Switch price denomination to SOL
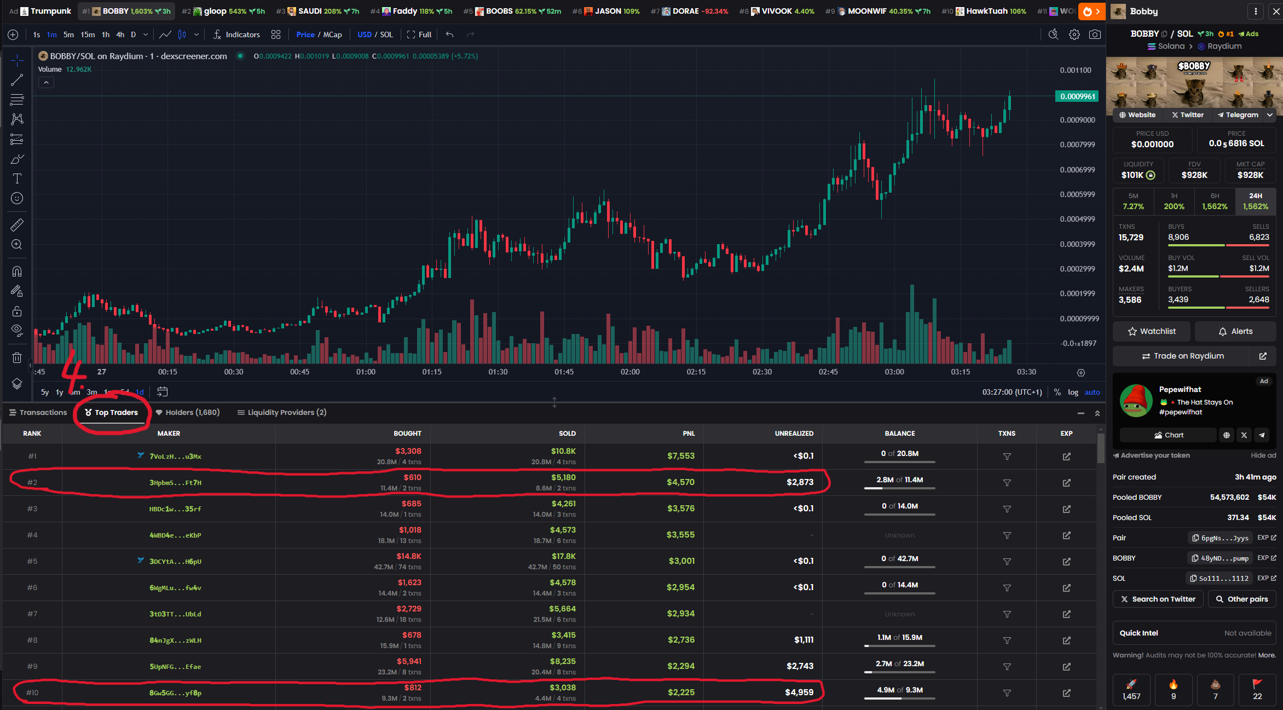This screenshot has height=710, width=1283. tap(386, 34)
